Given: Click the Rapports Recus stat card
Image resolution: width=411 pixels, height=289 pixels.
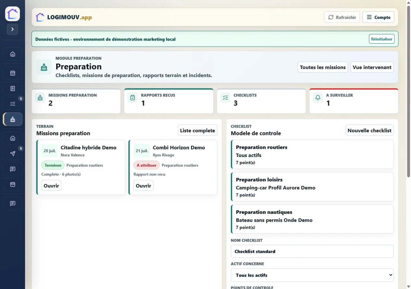Looking at the screenshot, I should coord(169,101).
